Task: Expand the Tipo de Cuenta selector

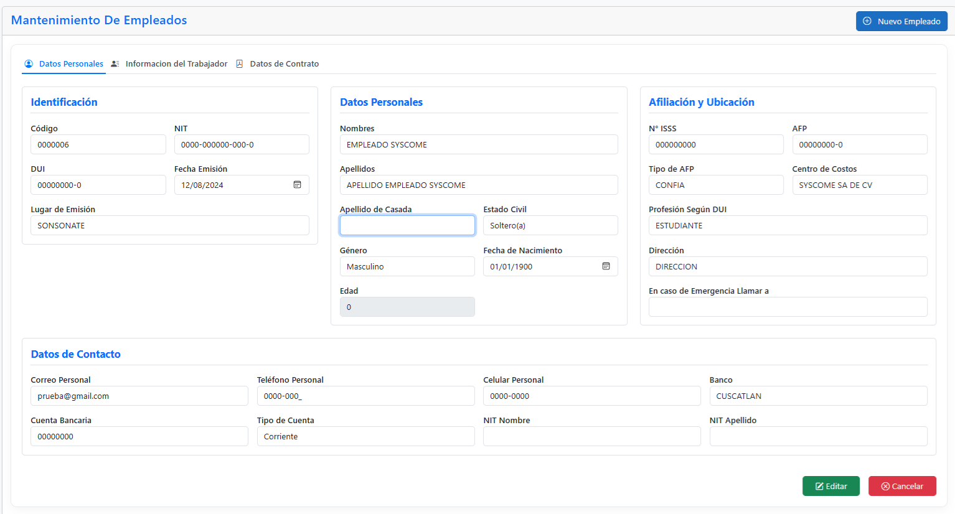Action: (x=365, y=437)
